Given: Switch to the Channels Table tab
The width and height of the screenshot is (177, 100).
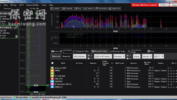Looking at the screenshot, I should click(x=81, y=51).
